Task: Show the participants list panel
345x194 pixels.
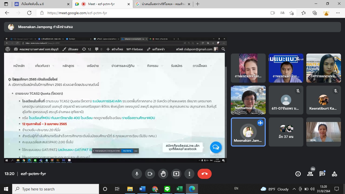Action: pos(310,174)
